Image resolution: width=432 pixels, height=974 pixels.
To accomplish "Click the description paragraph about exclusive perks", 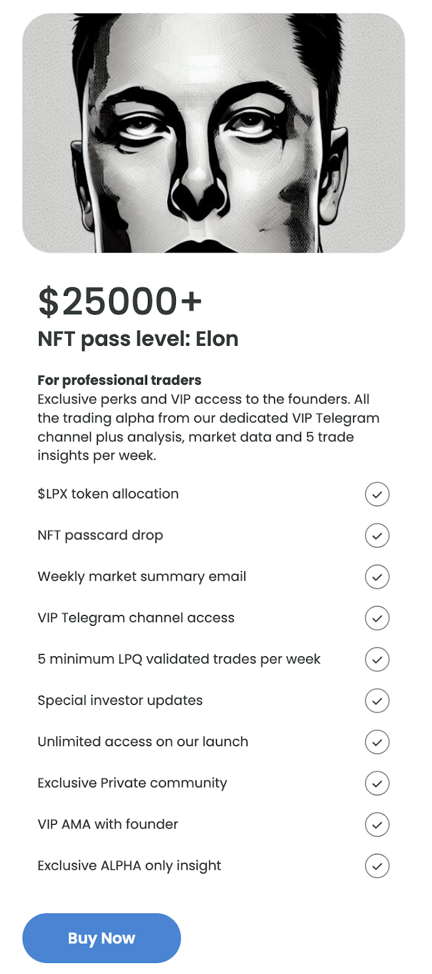I will point(209,427).
